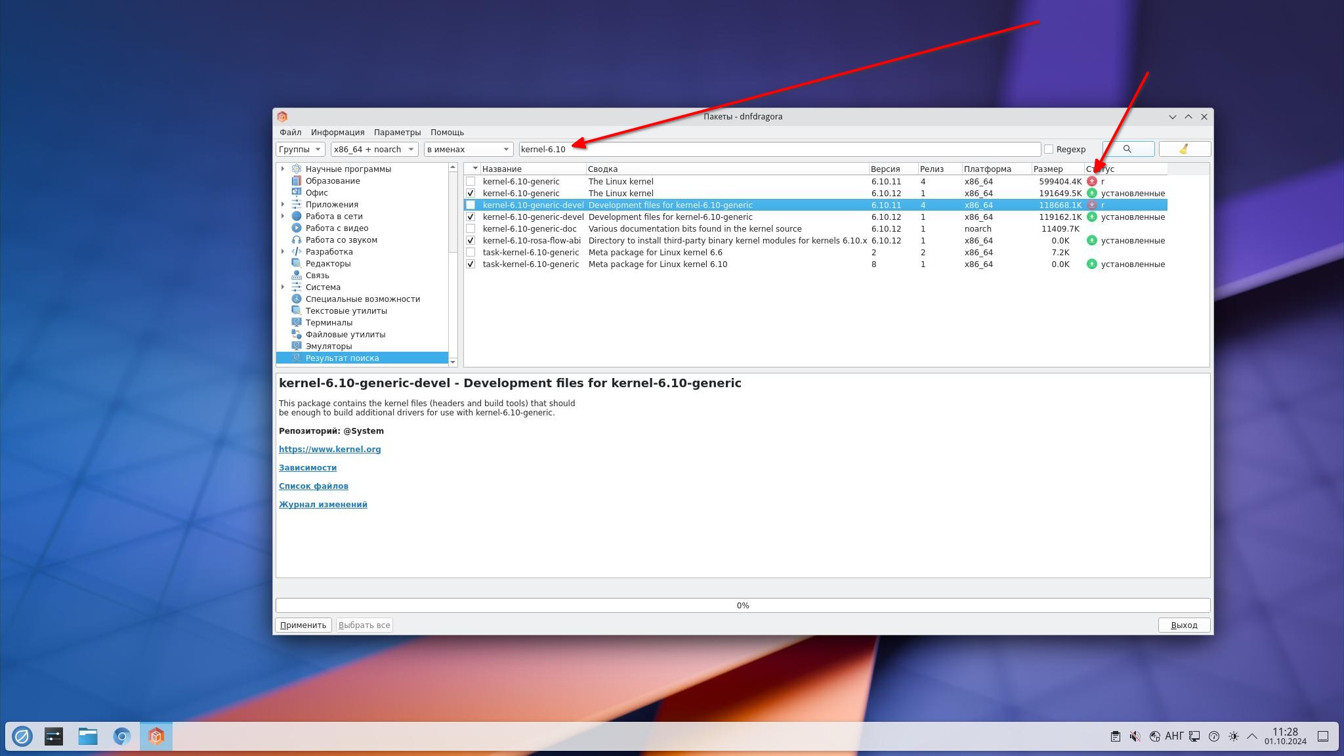Check the kernel-6.10-generic-doc package checkbox
This screenshot has width=1344, height=756.
[x=471, y=228]
